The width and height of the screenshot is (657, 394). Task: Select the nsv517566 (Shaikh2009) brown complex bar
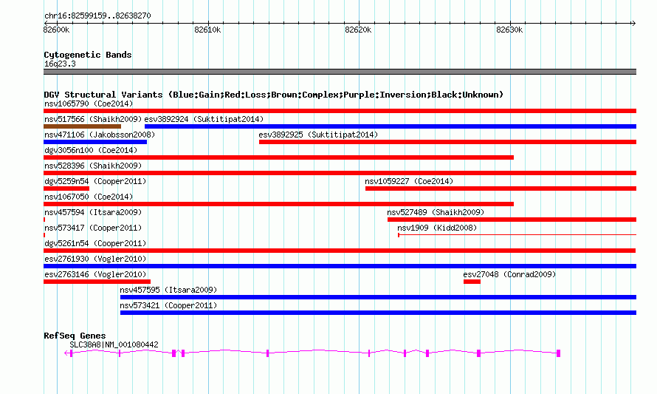click(x=82, y=126)
